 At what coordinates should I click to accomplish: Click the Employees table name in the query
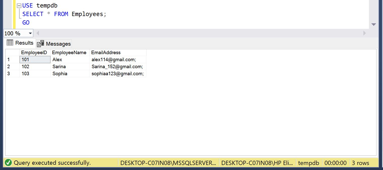pyautogui.click(x=87, y=14)
